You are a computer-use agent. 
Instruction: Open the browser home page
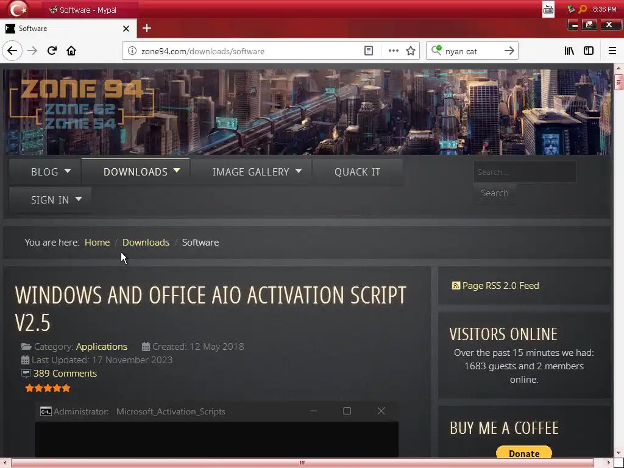coord(71,51)
